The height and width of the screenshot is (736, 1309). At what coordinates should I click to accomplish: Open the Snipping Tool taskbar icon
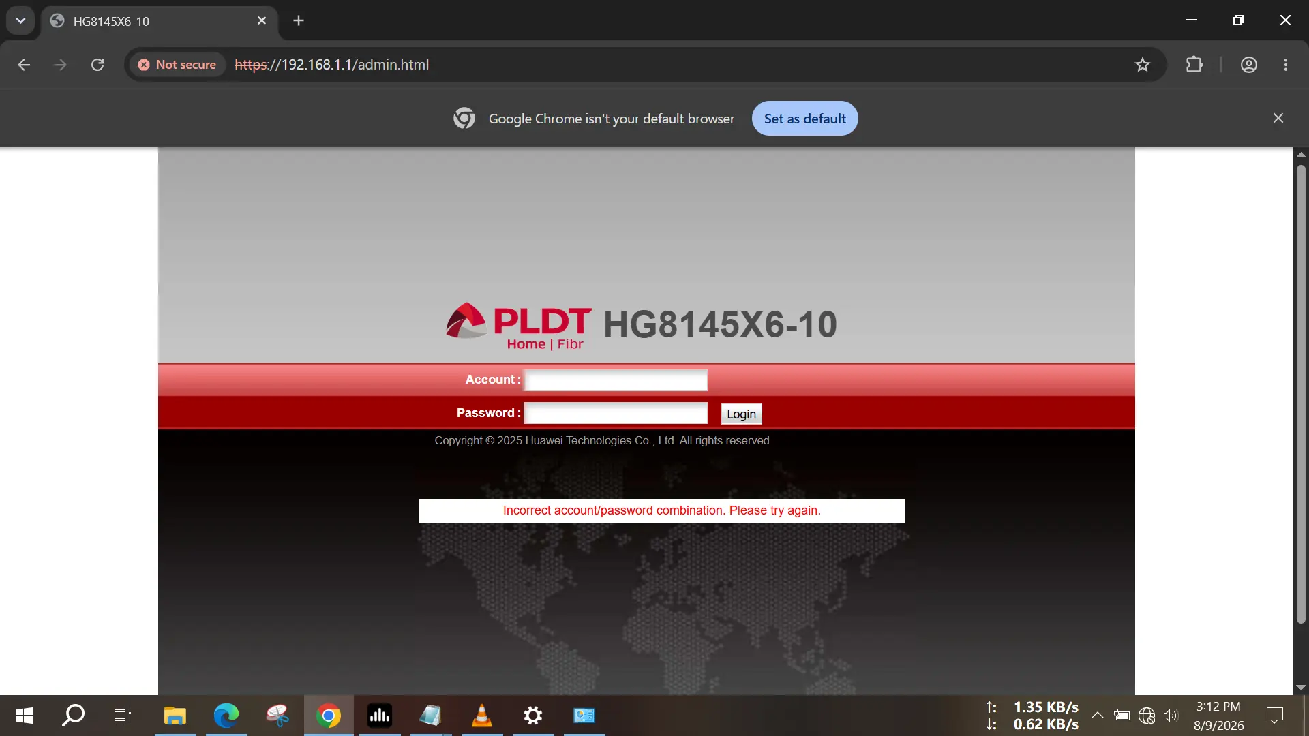pos(277,716)
